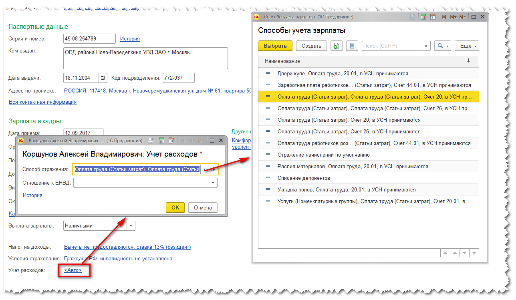Select row Оплата труда (Статьи затрат), Оплата труда, Счет 26
The image size is (516, 300).
[x=369, y=109]
